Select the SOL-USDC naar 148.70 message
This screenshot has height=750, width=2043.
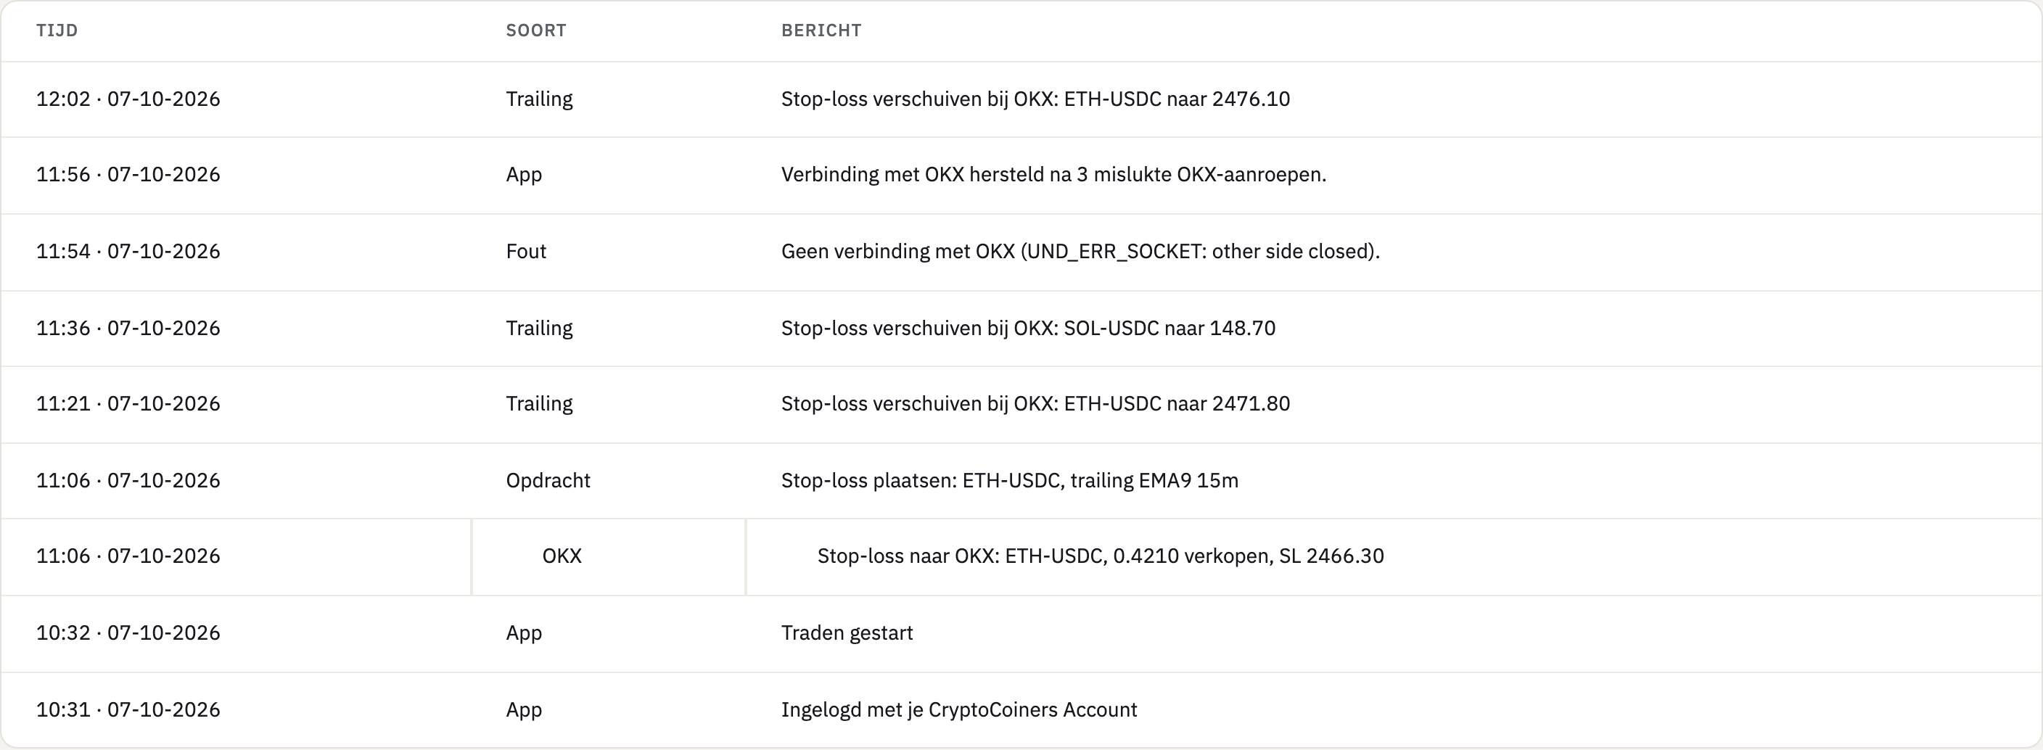tap(1028, 329)
